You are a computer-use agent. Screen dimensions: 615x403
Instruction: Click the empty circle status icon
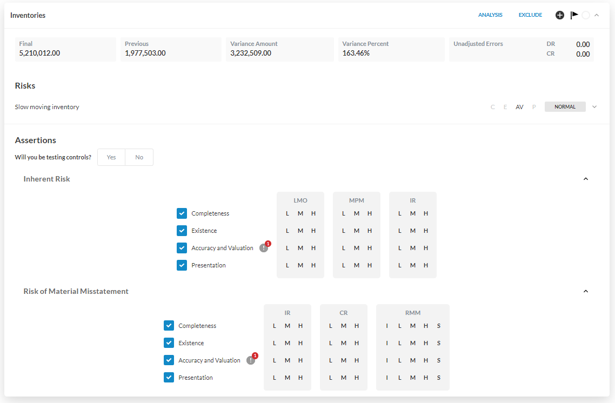[586, 15]
